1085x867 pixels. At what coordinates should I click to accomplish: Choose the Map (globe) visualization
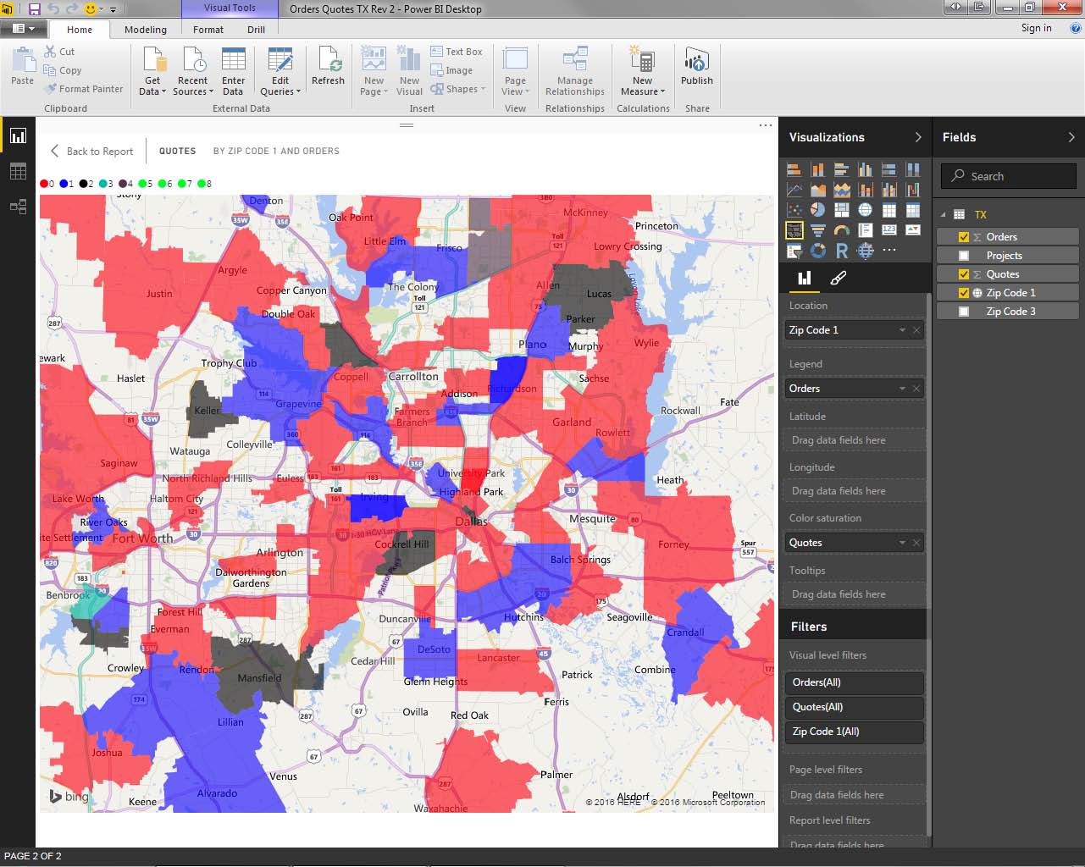pos(865,210)
